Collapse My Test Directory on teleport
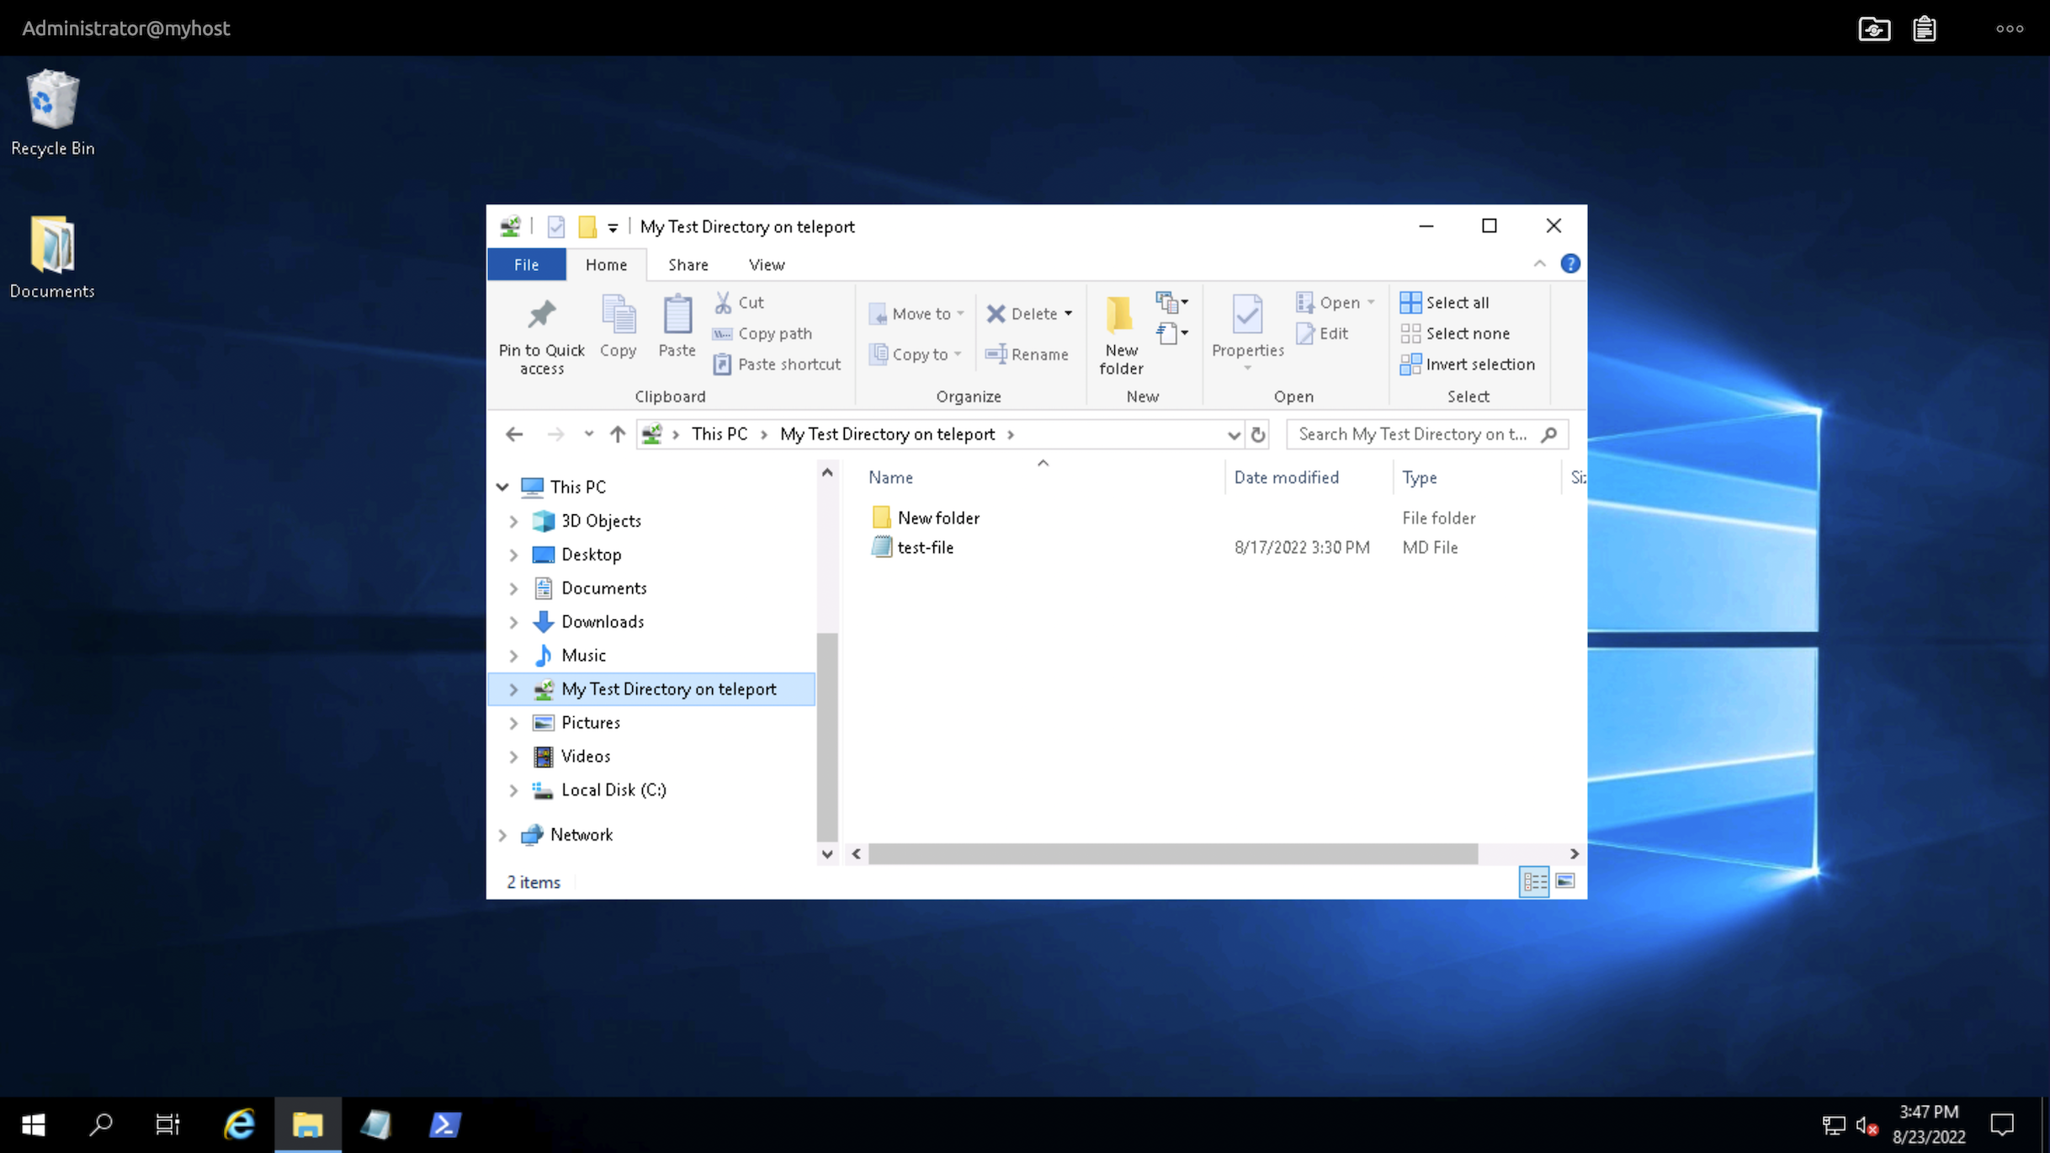The width and height of the screenshot is (2050, 1153). pos(514,688)
